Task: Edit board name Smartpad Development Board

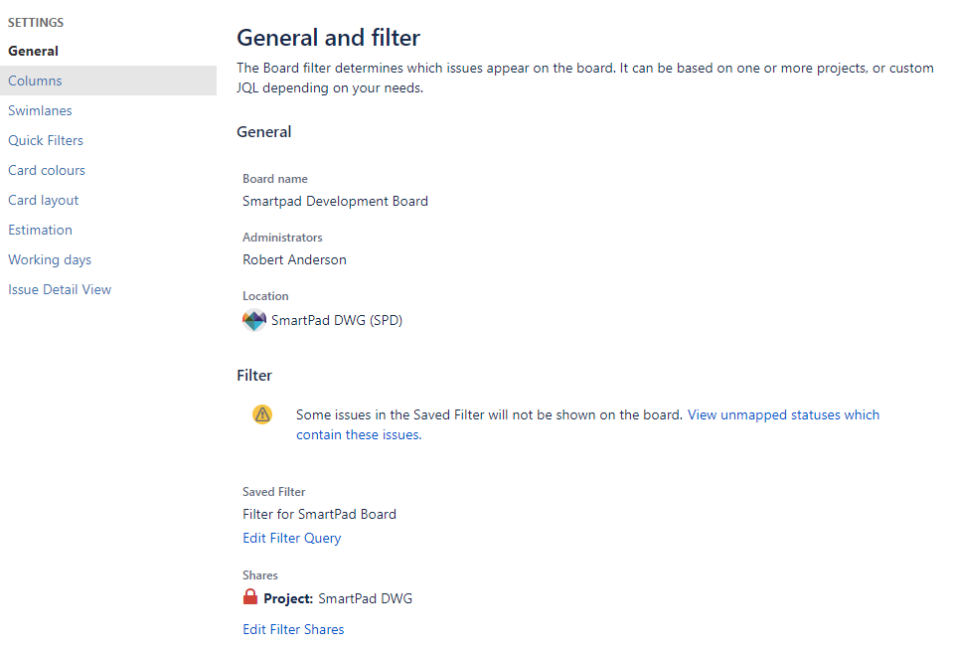Action: pyautogui.click(x=335, y=201)
